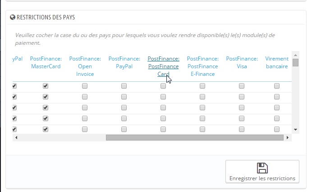The image size is (312, 192).
Task: Open the PostFinance: PostFinance Card column link
Action: click(163, 66)
